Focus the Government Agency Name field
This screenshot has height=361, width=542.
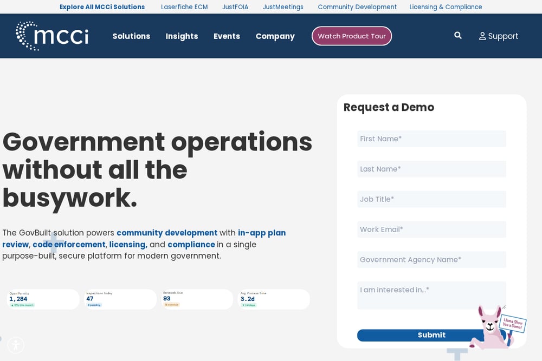431,260
